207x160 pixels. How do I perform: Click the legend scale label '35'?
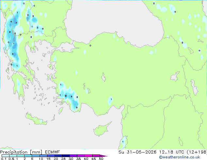coord(78,159)
